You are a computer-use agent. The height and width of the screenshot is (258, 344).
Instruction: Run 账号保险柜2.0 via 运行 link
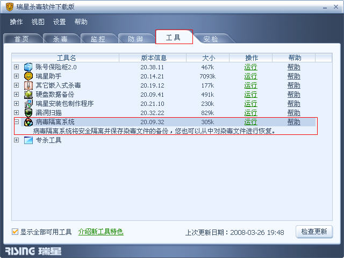[251, 67]
